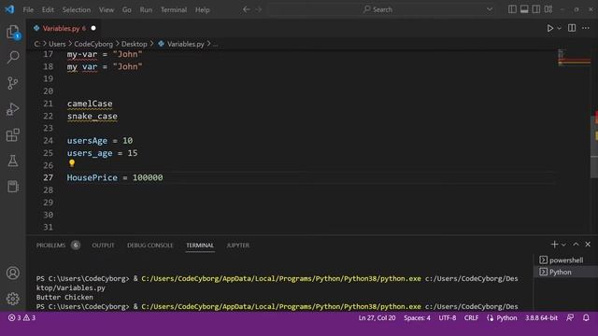This screenshot has height=336, width=598.
Task: Open the Extensions view
Action: [x=13, y=134]
